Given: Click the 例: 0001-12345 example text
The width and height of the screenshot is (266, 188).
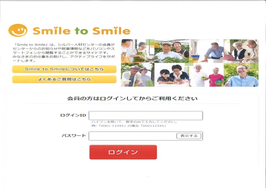Looking at the screenshot, I should point(129,126).
